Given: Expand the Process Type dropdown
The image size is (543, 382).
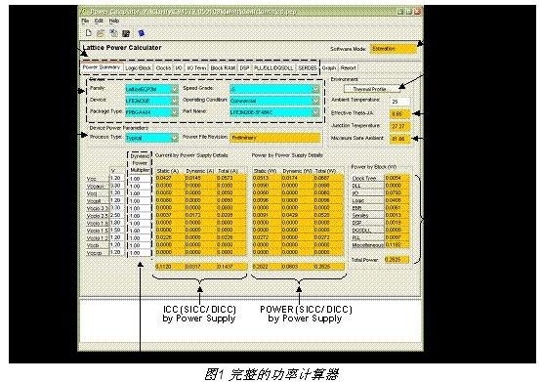Looking at the screenshot, I should pos(175,138).
